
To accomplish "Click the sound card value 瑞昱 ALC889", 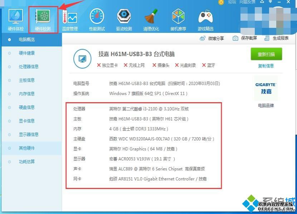I will [157, 169].
